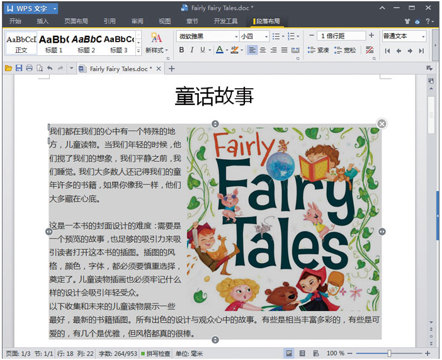The image size is (442, 360).
Task: Switch to page layout view icon
Action: pos(289,353)
